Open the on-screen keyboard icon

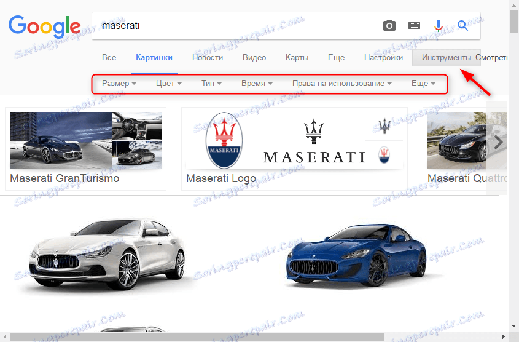pyautogui.click(x=414, y=25)
